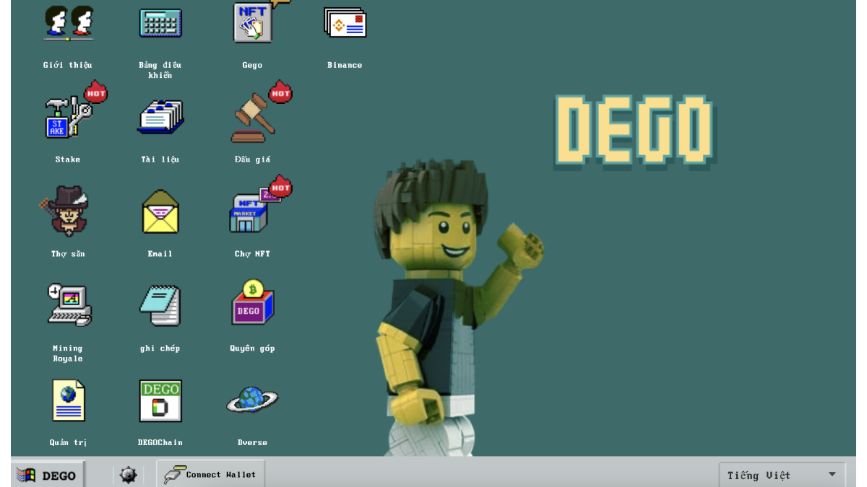Expand the Tiếng Việt language dropdown

[782, 475]
